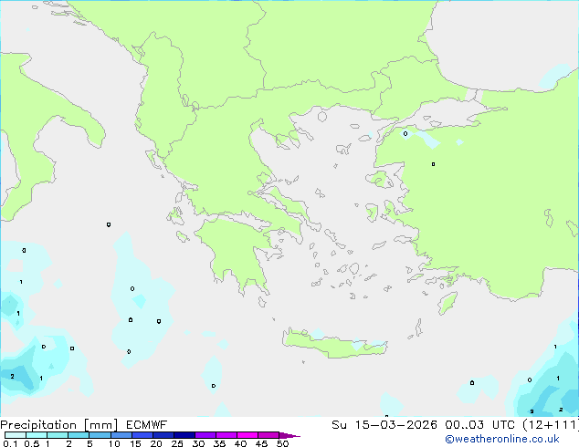Click the legend value '35'
The width and height of the screenshot is (579, 447).
point(220,443)
